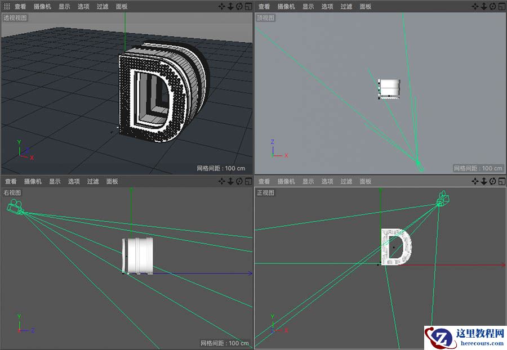Select the rotate camera icon in perspective view
The image size is (507, 350).
tap(240, 7)
